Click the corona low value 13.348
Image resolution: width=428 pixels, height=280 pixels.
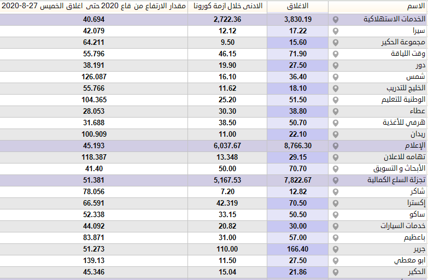coord(227,157)
